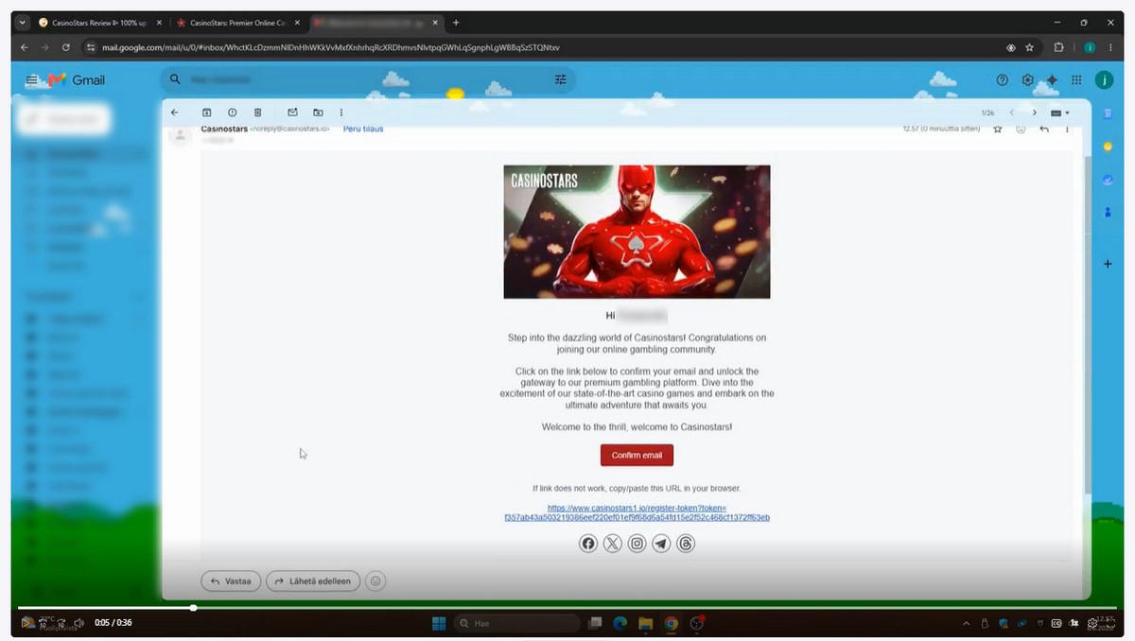Report email as spam
Image resolution: width=1135 pixels, height=641 pixels.
pyautogui.click(x=232, y=113)
